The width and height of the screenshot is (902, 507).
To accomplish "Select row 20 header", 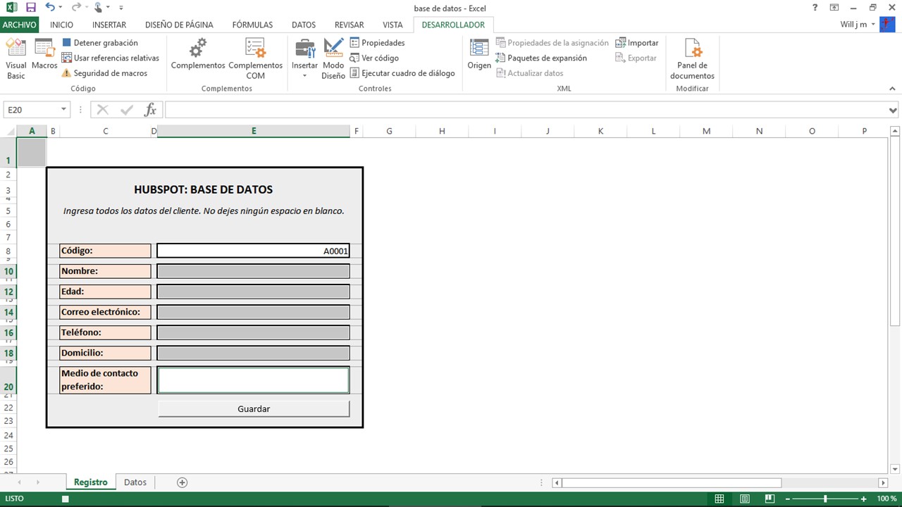I will (8, 380).
